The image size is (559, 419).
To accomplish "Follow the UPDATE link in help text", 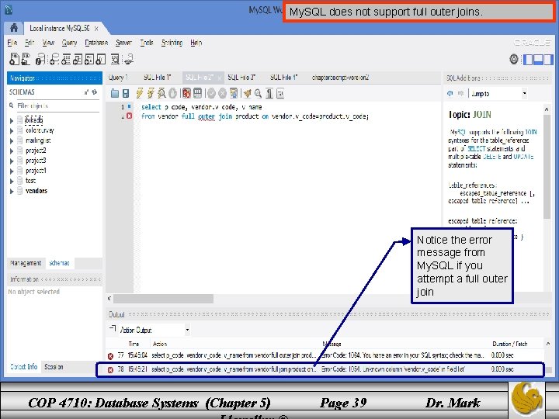I will [523, 157].
